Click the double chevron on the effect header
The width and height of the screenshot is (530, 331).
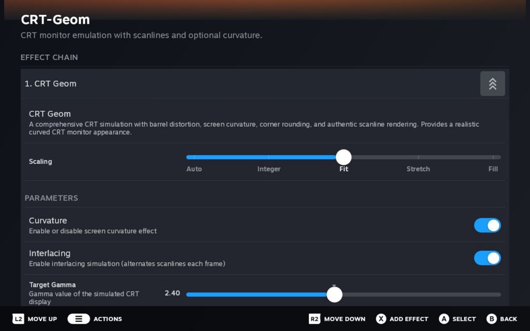(492, 83)
